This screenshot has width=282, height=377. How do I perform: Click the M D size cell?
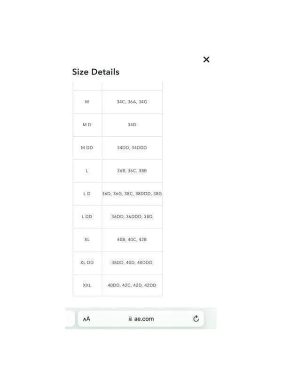[x=87, y=124]
